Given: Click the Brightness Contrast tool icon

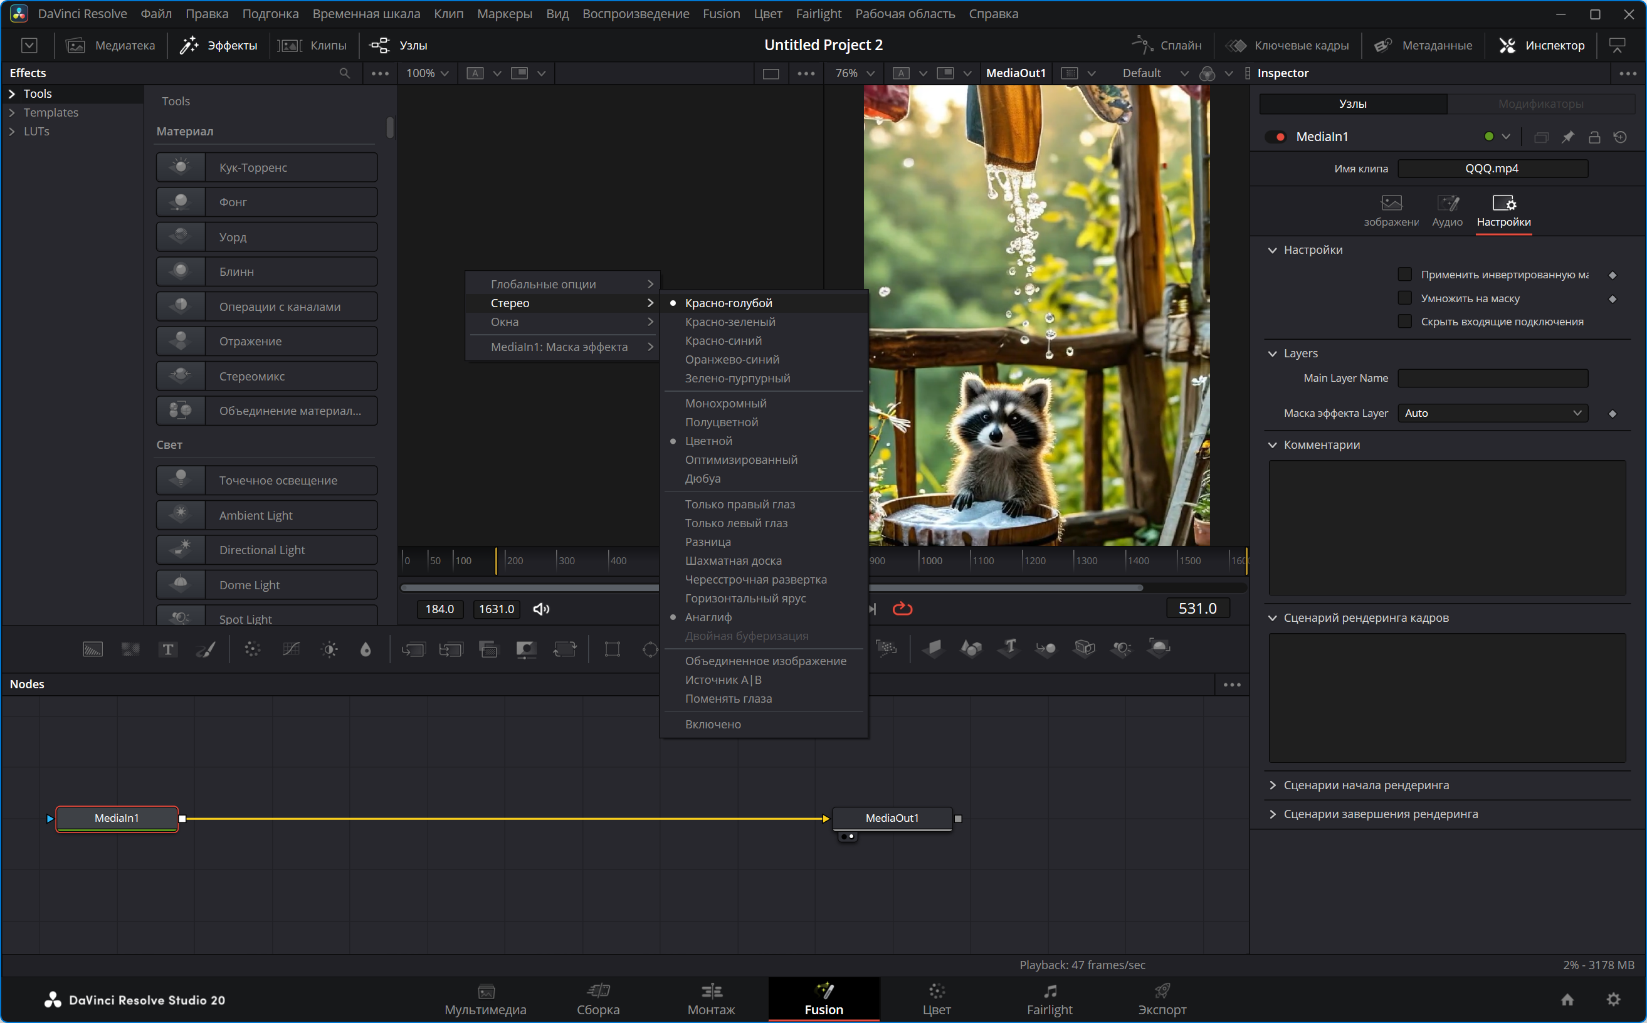Looking at the screenshot, I should coord(330,649).
